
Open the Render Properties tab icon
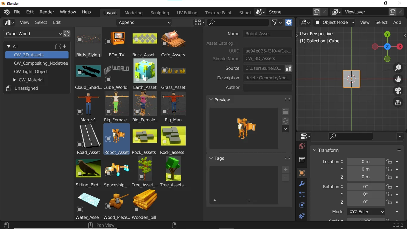pos(302,146)
